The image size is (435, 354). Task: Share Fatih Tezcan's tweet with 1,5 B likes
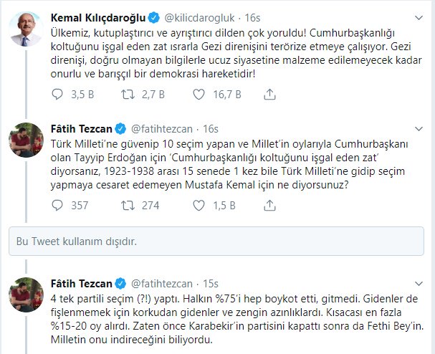point(269,205)
